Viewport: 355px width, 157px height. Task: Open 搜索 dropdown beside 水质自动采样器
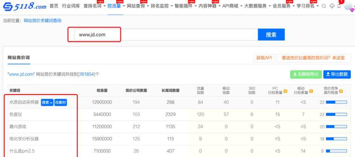(x=47, y=102)
